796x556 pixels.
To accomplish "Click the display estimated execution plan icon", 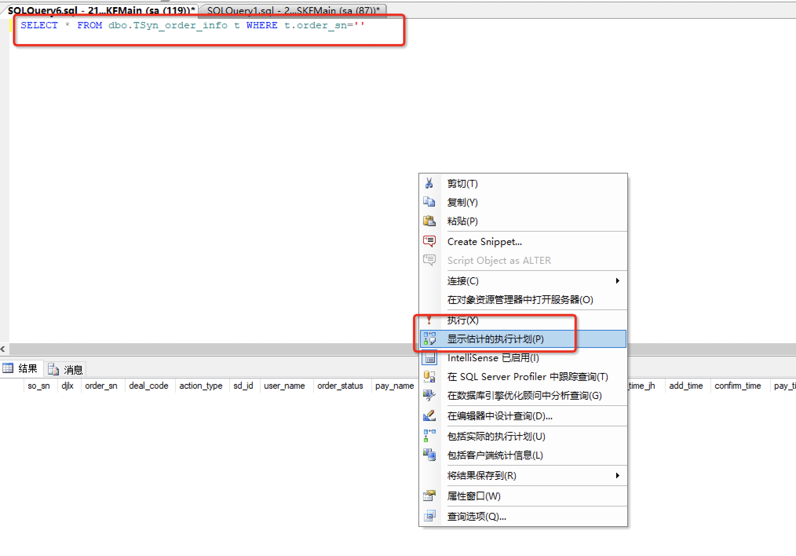I will coord(429,339).
